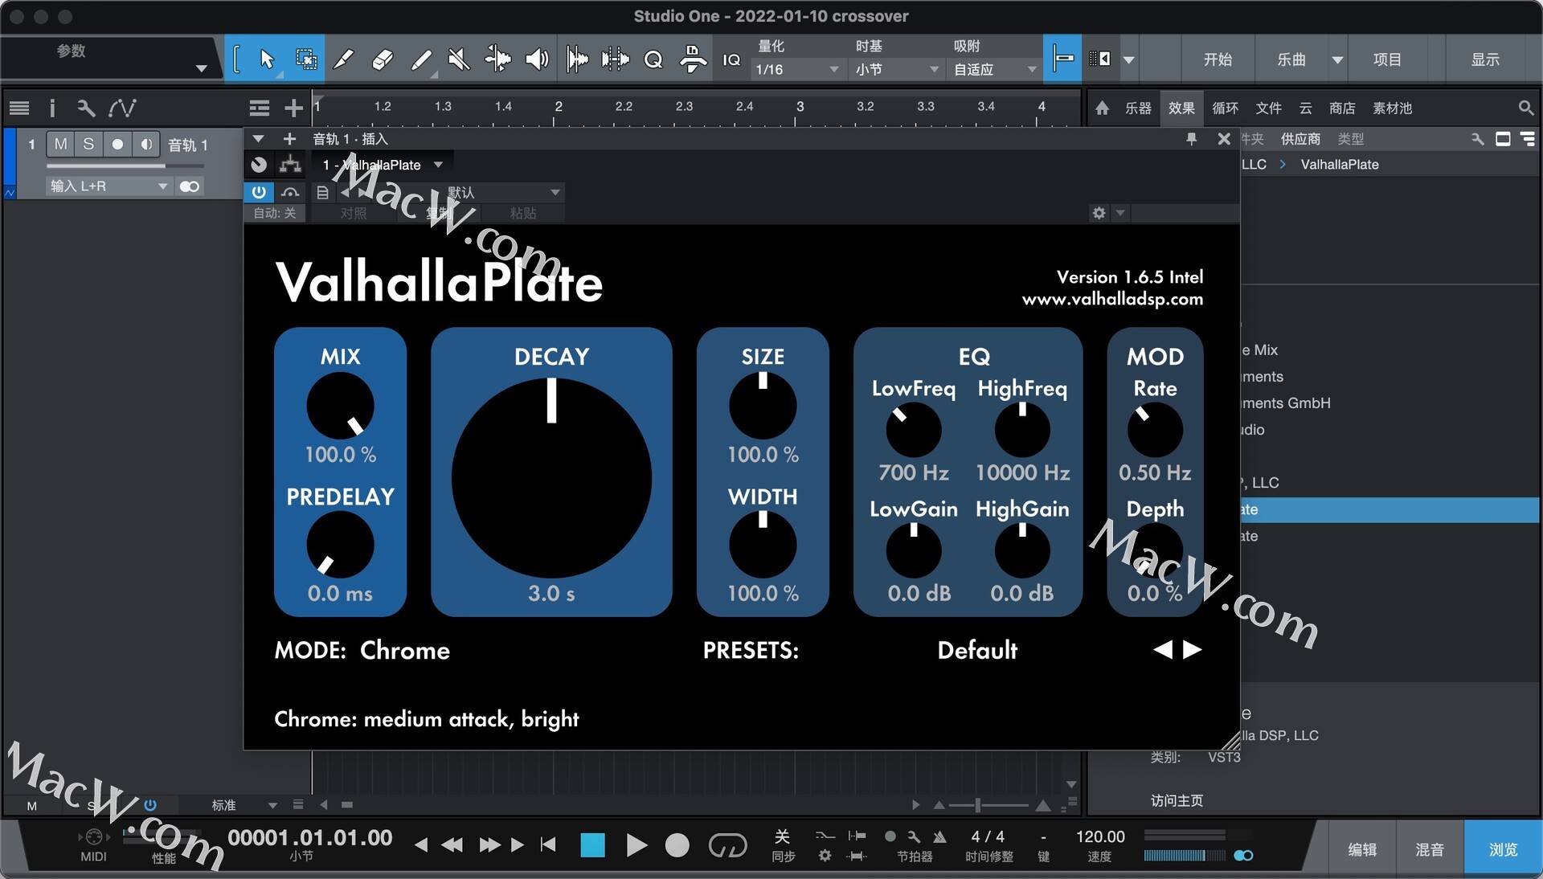The width and height of the screenshot is (1543, 879).
Task: Arm record on track 1
Action: pyautogui.click(x=117, y=144)
